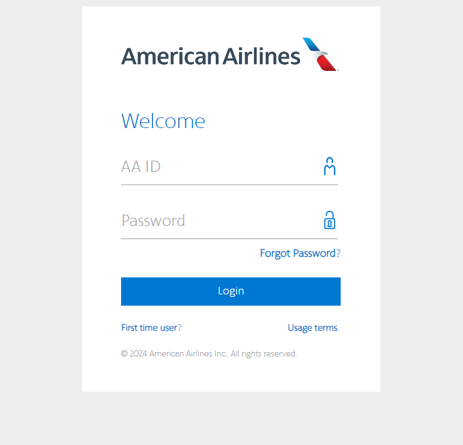Follow the First time user link

click(x=151, y=328)
